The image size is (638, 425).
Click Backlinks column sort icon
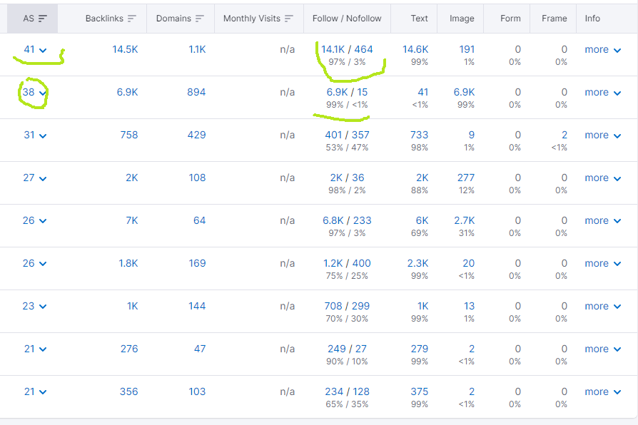(x=131, y=19)
